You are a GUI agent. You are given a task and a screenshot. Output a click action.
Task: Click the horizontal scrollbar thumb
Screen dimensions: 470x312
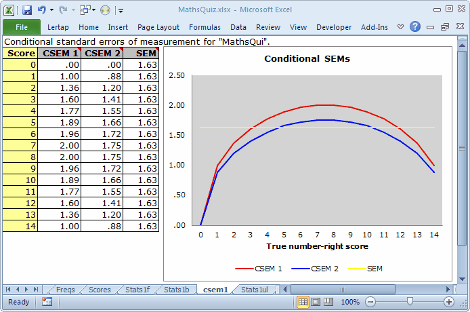coord(343,290)
